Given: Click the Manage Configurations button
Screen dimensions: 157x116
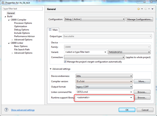Looking at the screenshot, I should point(140,19).
